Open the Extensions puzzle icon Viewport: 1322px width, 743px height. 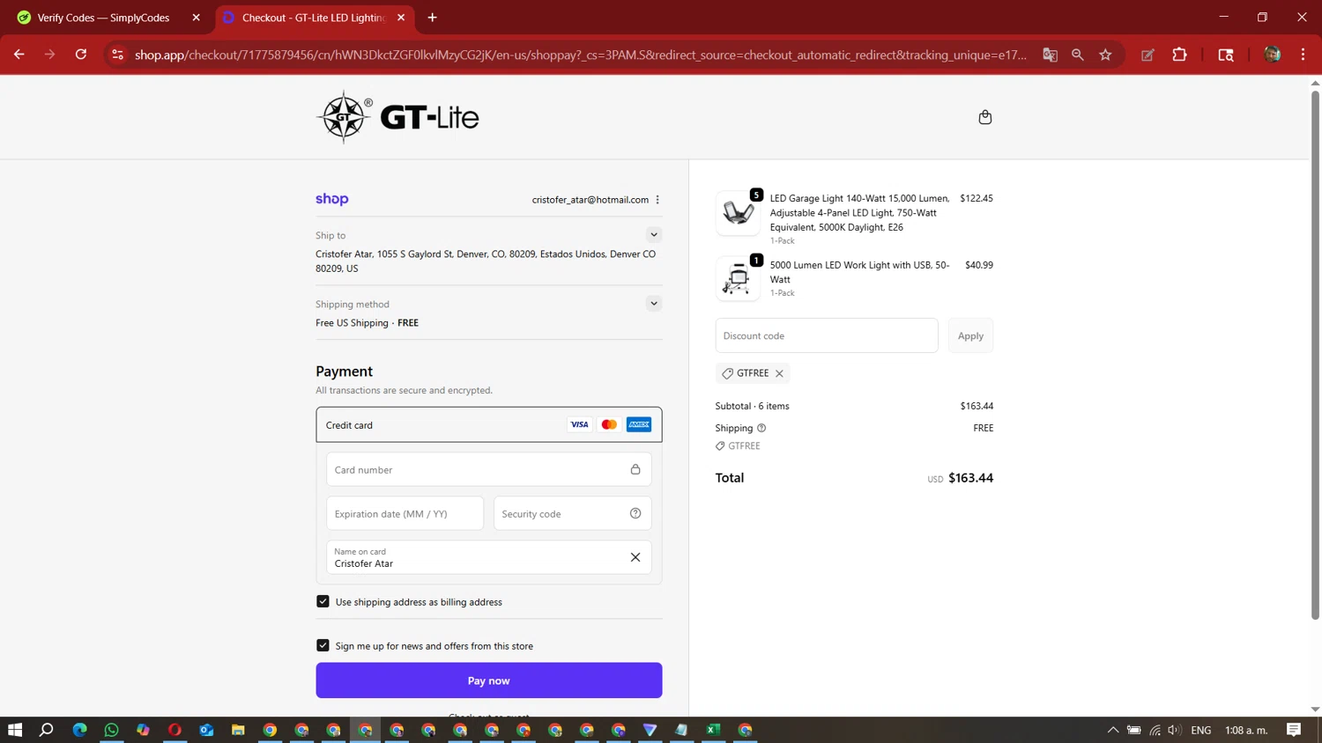1179,55
